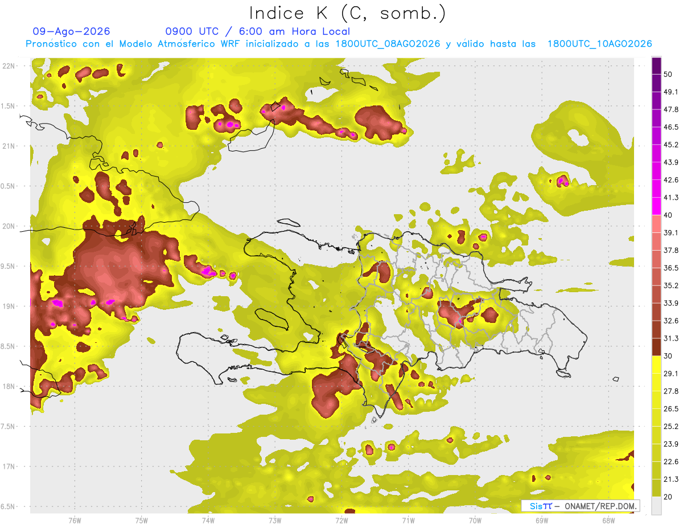
Task: Click the '68W' longitude label
Action: coord(608,521)
